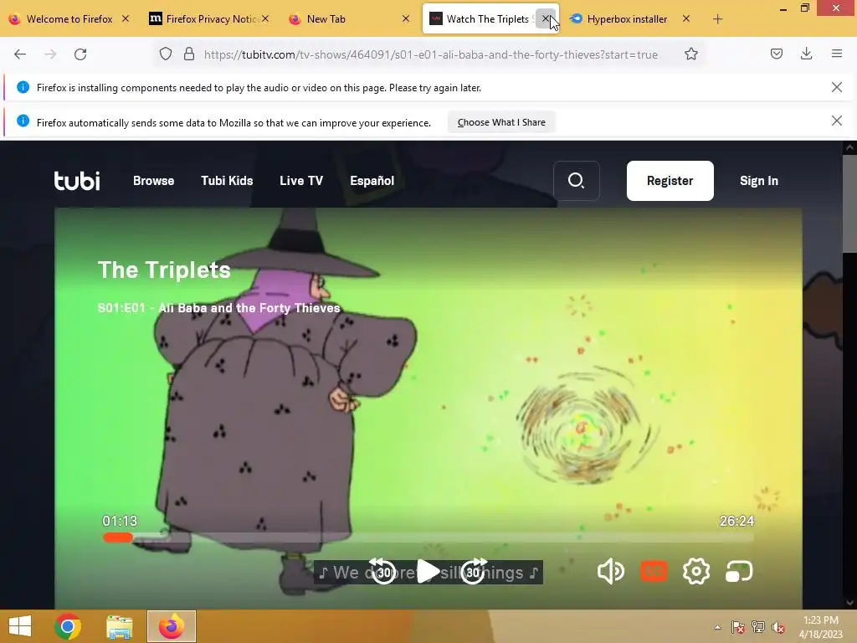Play the video
Viewport: 857px width, 643px height.
coord(428,571)
